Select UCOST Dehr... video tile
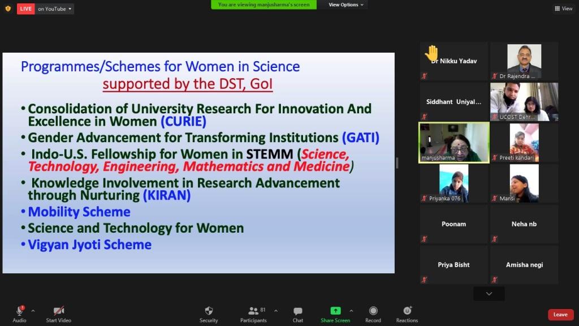Screen dimensions: 579x326 coord(524,102)
